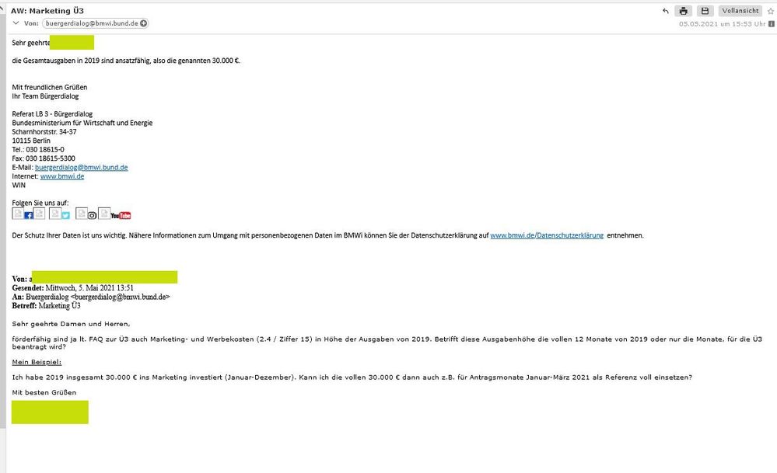Open the YouTube logo in the signature
This screenshot has width=777, height=473.
[121, 215]
